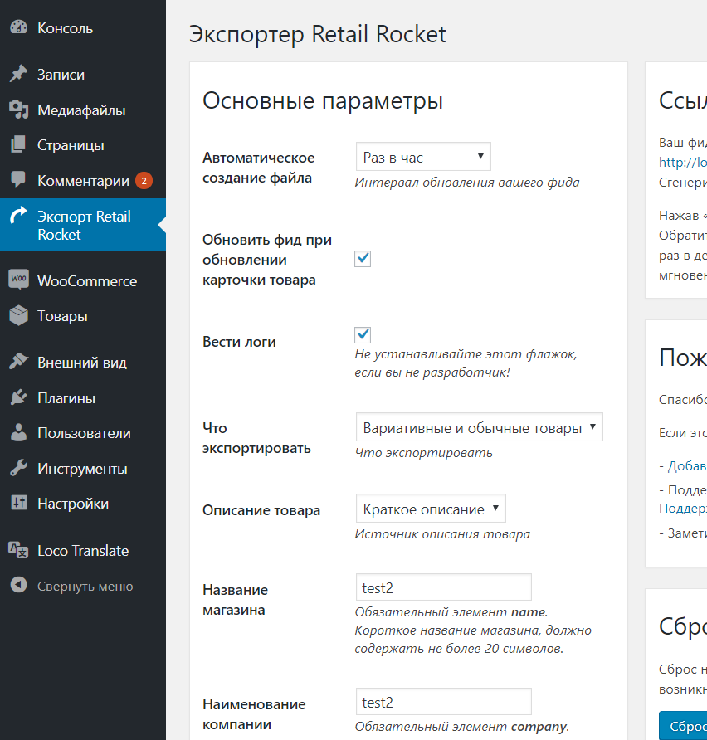707x740 pixels.
Task: Open Внешний вид menu label
Action: point(82,363)
